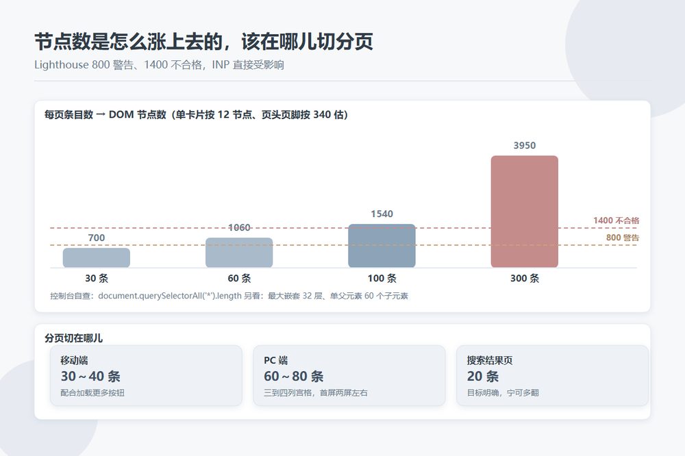
Task: Select the value label 1060
Action: pos(239,227)
